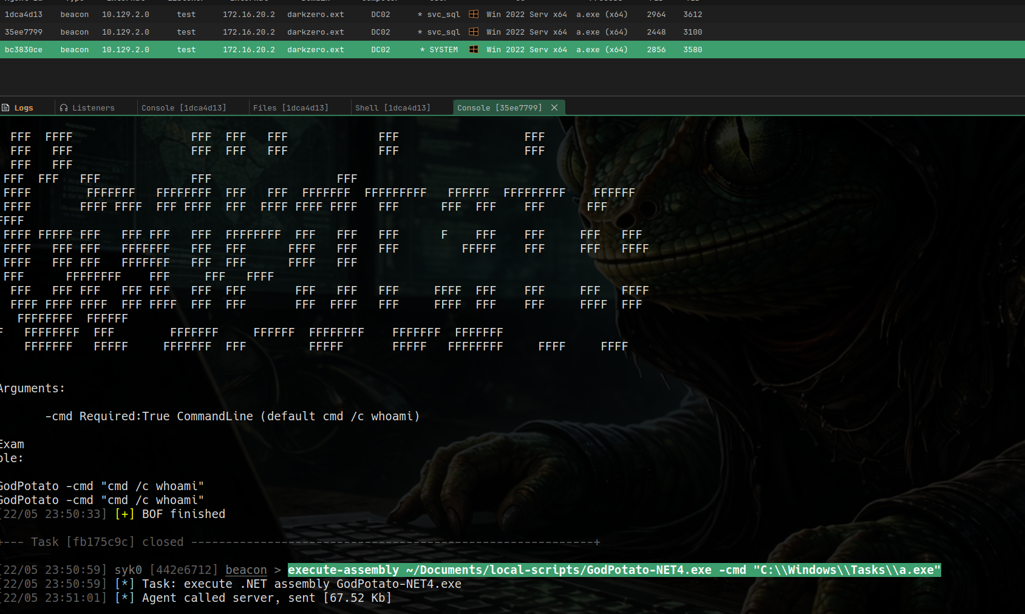The width and height of the screenshot is (1025, 614).
Task: Click DC02 computer in the bc3830ce row
Action: click(381, 50)
